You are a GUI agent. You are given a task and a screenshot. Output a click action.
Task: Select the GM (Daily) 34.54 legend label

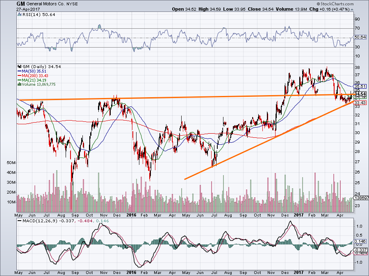42,66
